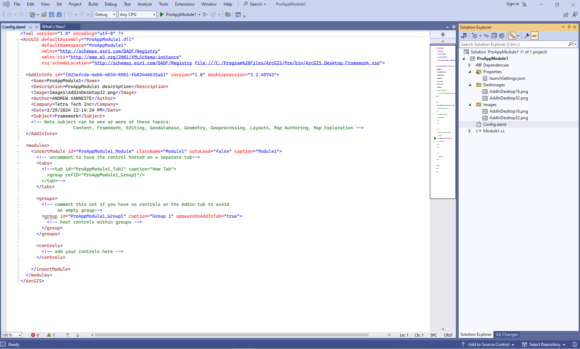Screen dimensions: 580x349
Task: Open the Analyze menu
Action: (145, 4)
